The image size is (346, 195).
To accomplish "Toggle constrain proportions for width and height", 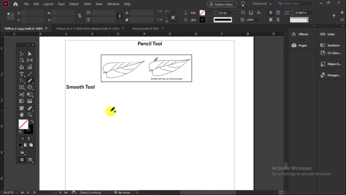I will (x=80, y=16).
